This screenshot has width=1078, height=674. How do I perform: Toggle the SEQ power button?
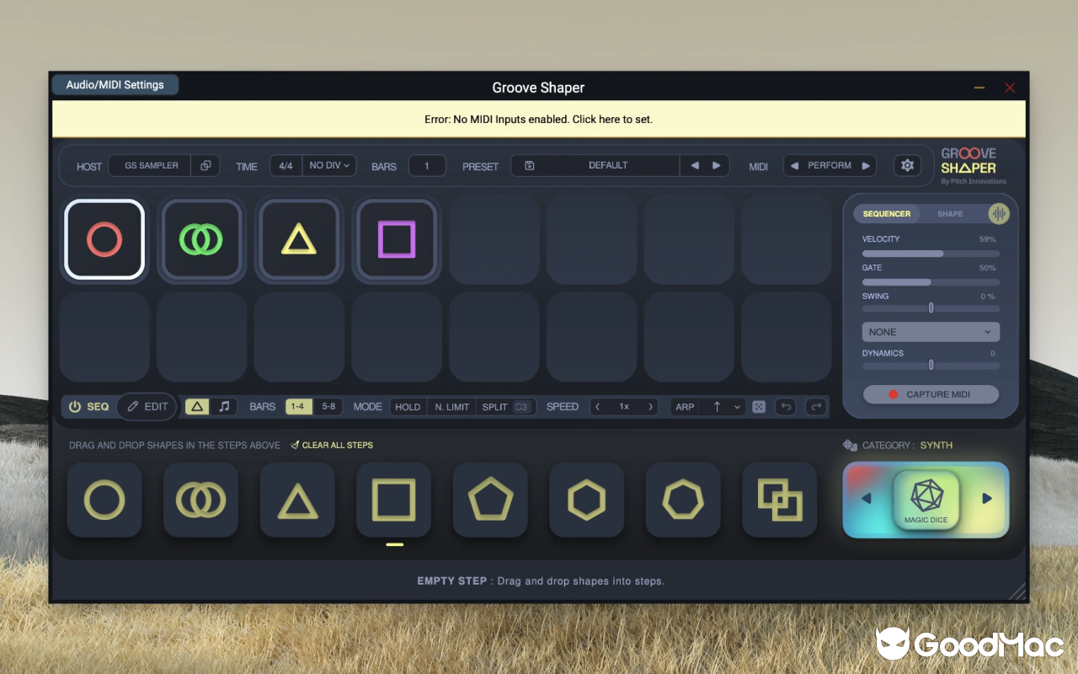point(77,407)
